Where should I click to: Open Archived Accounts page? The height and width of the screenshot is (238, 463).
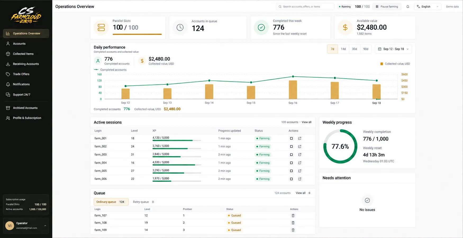[26, 108]
